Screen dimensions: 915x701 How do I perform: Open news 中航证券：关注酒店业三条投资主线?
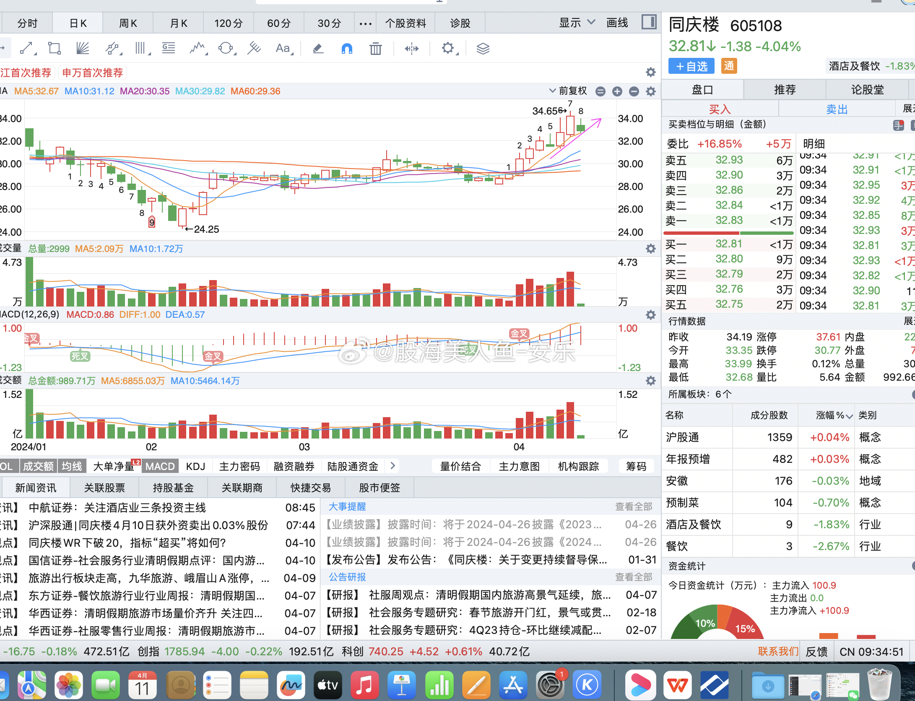(117, 508)
